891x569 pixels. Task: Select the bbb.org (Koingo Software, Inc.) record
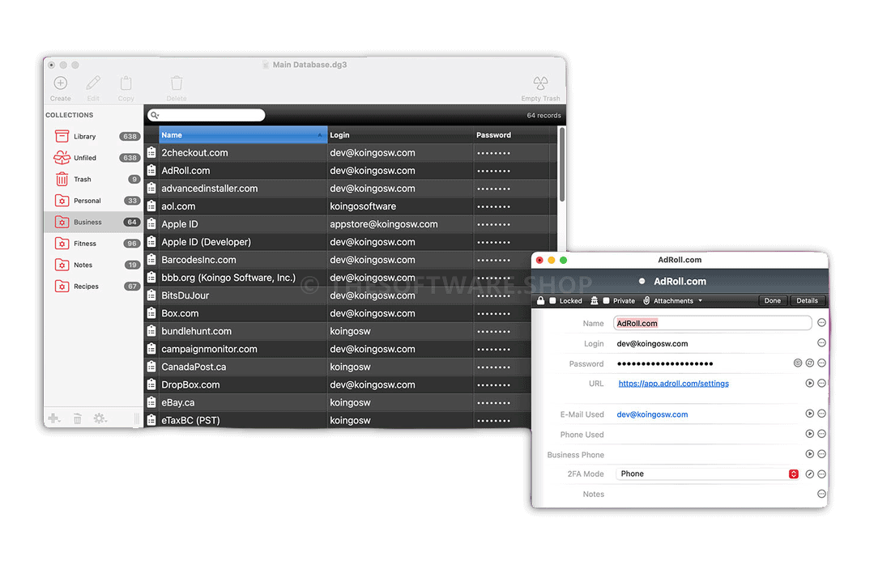pyautogui.click(x=228, y=278)
